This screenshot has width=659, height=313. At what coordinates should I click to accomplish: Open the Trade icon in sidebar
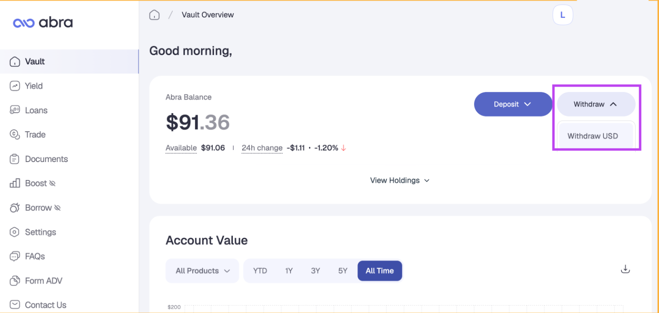(15, 134)
